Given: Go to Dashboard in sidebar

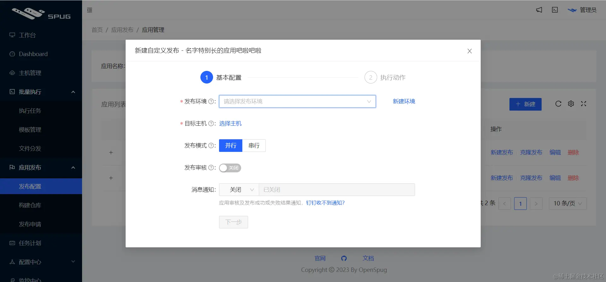Looking at the screenshot, I should tap(41, 54).
